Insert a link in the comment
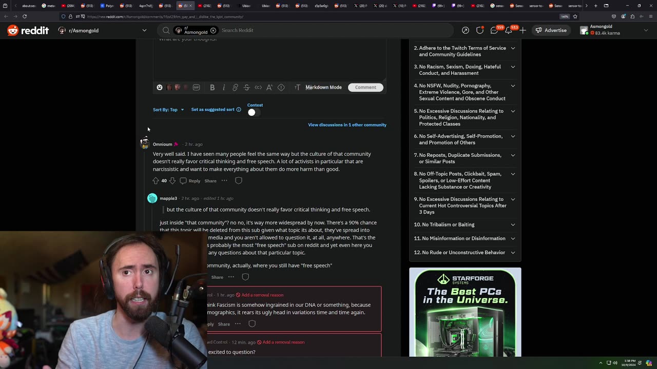 [x=235, y=87]
